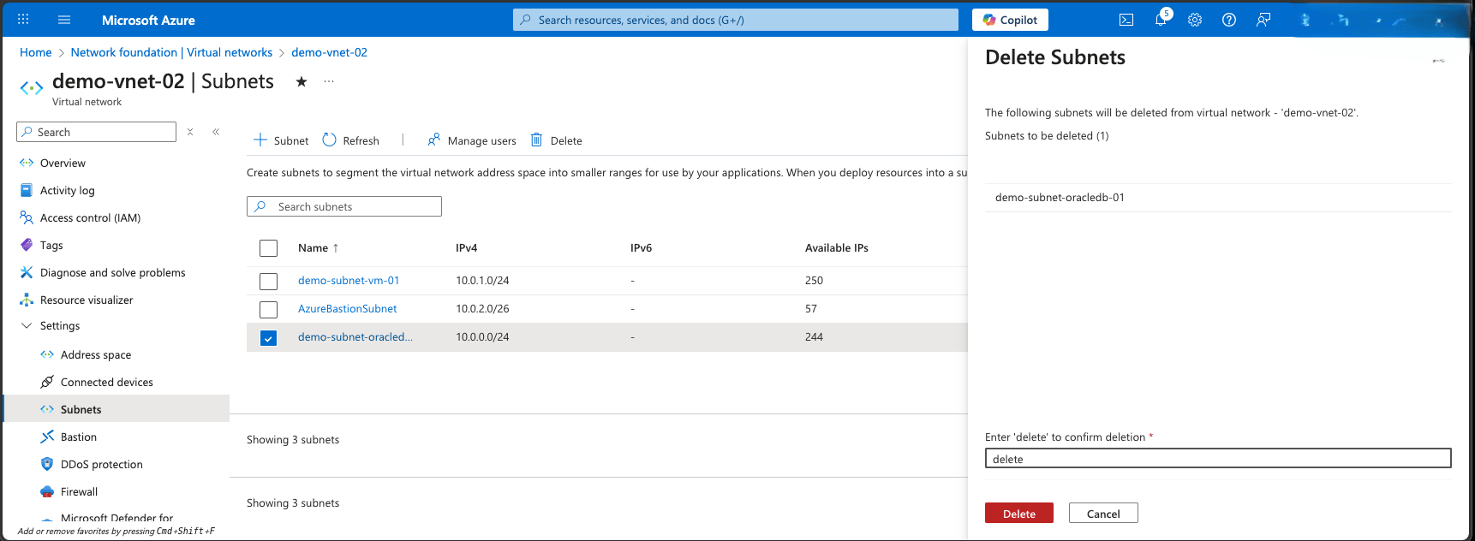Open the more options ellipsis beside title
The image size is (1475, 541).
pos(329,81)
